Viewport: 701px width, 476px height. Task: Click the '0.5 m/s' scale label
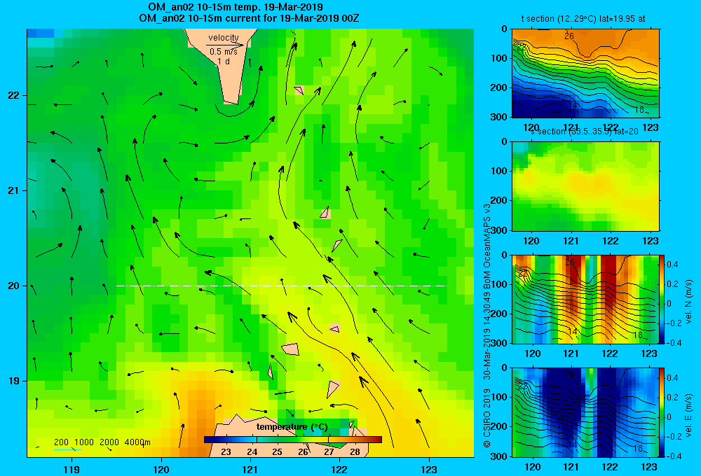pyautogui.click(x=224, y=52)
